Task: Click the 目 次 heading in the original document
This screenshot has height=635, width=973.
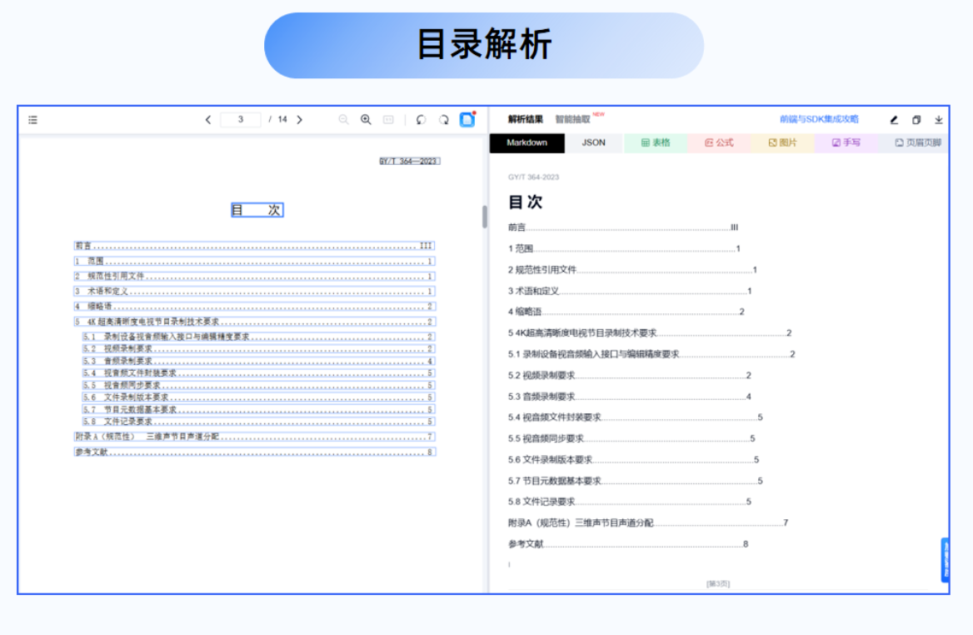Action: coord(257,211)
